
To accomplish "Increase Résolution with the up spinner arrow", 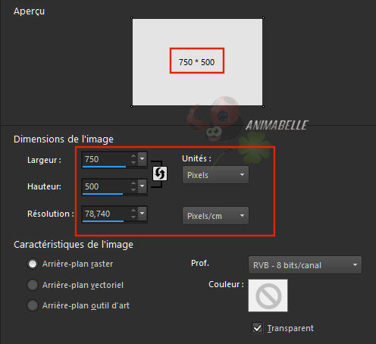I will point(133,211).
